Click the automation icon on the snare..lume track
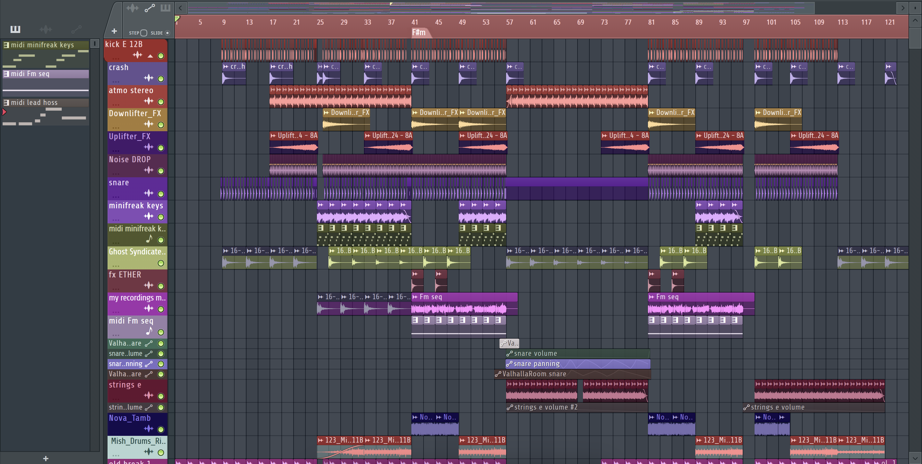The image size is (922, 464). 149,354
